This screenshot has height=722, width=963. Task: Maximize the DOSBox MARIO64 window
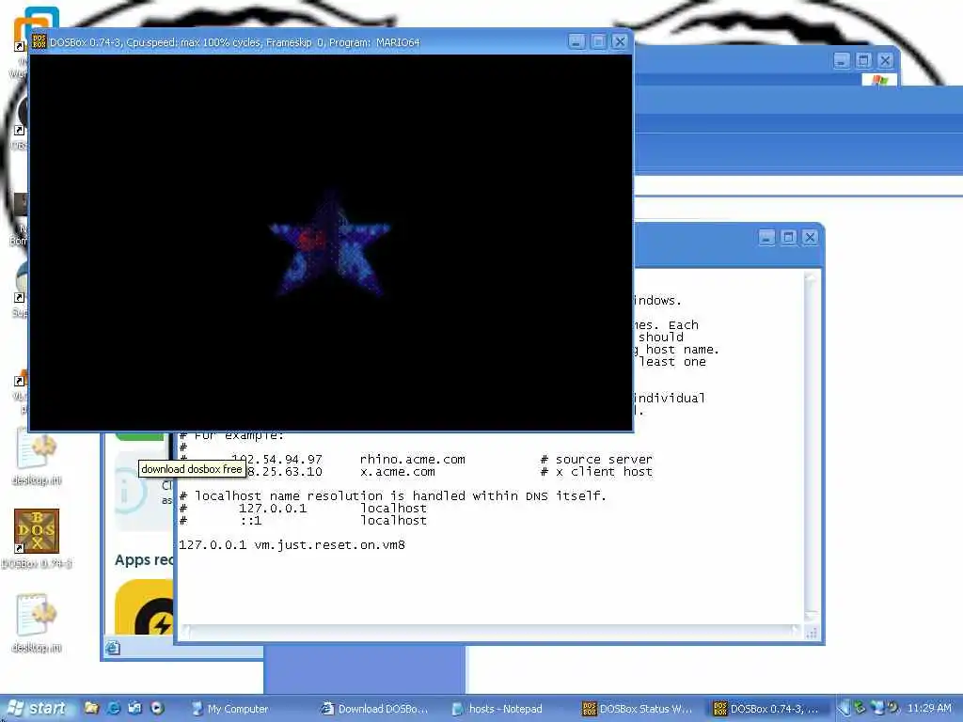coord(598,41)
